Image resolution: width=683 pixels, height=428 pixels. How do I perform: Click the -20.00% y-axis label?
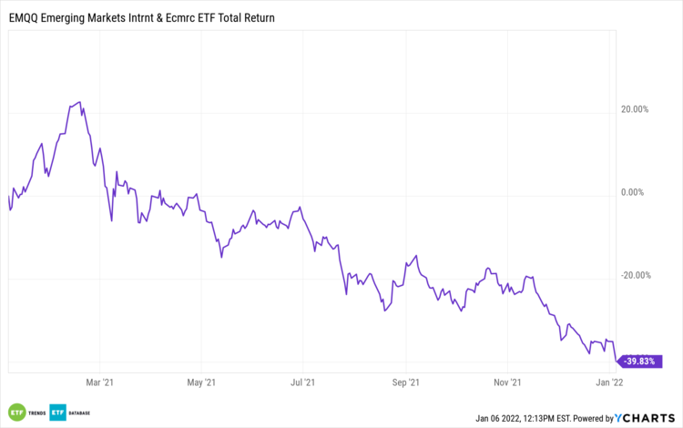634,276
